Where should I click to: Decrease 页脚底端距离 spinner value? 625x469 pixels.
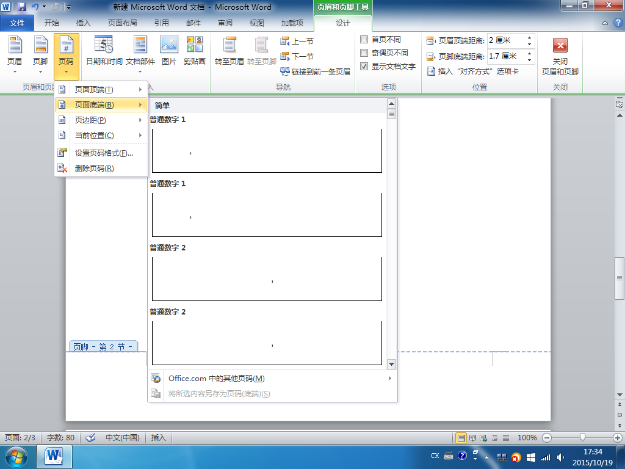pos(529,60)
